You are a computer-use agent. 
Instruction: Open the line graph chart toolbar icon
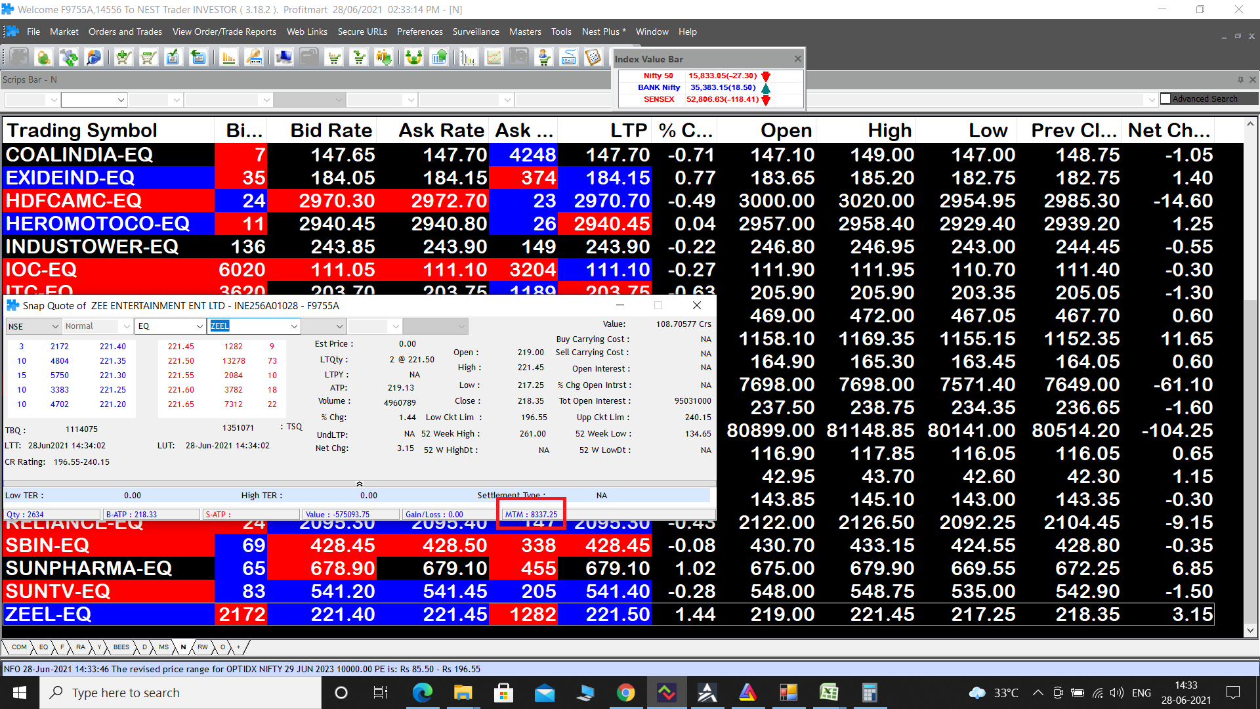point(494,58)
